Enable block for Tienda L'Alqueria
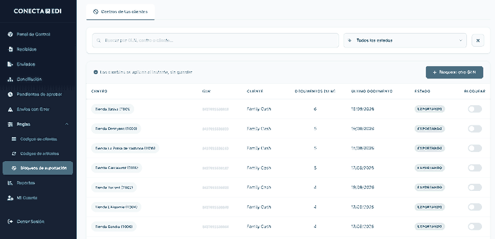Image resolution: width=495 pixels, height=239 pixels. tap(475, 207)
